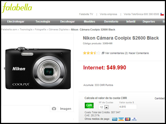Go to Cámaras Digitales breadcrumb
166x124 pixels.
[x=59, y=30]
